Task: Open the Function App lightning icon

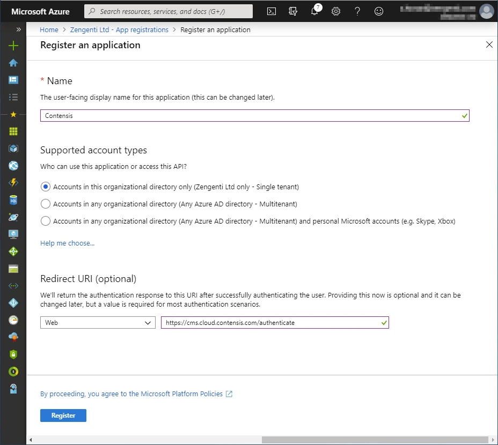Action: tap(13, 182)
